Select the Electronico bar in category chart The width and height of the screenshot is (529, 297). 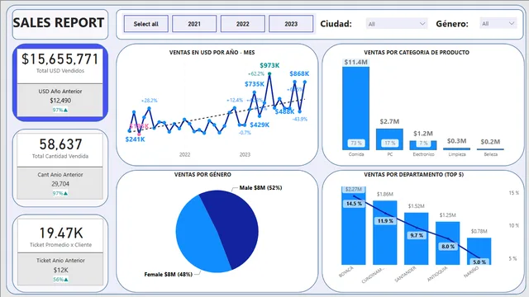click(x=423, y=145)
